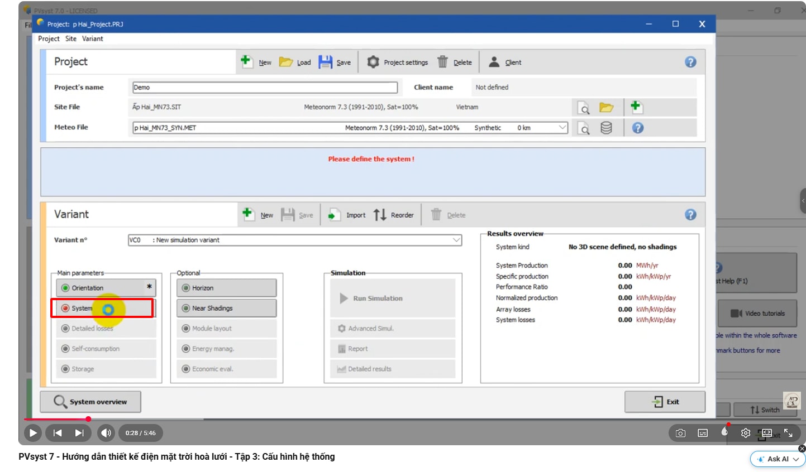Click the red playhead on video timeline
The height and width of the screenshot is (472, 806).
88,419
